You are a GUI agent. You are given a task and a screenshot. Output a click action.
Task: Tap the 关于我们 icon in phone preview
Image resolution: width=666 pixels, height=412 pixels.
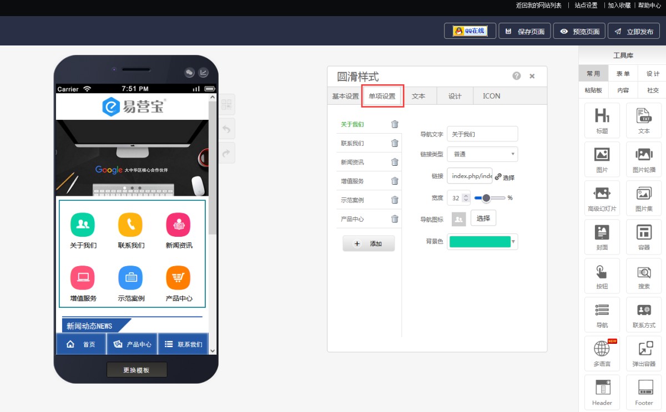pyautogui.click(x=83, y=224)
